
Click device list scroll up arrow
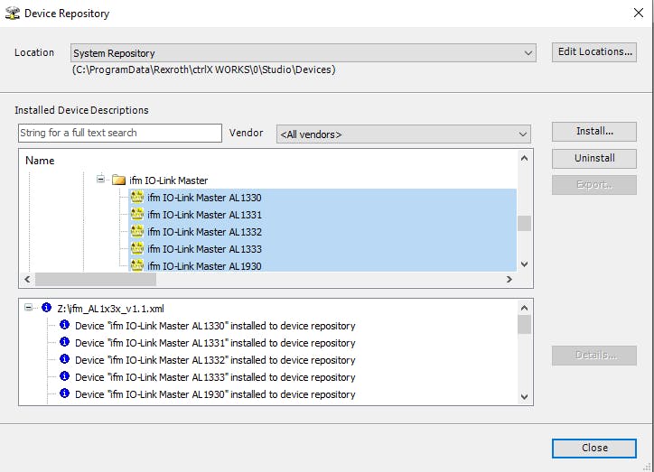(x=524, y=158)
